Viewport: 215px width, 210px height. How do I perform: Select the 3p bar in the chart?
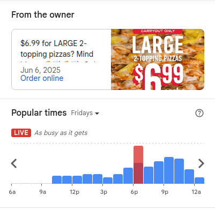108,181
